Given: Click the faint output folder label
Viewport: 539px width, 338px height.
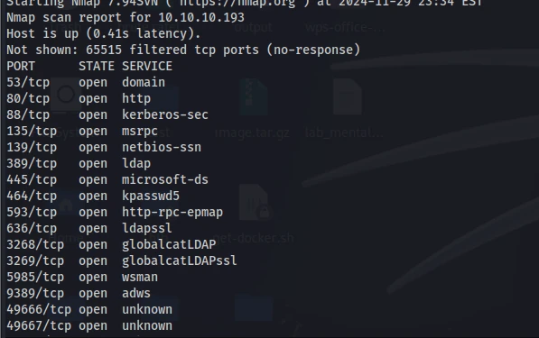Looking at the screenshot, I should coord(254,27).
